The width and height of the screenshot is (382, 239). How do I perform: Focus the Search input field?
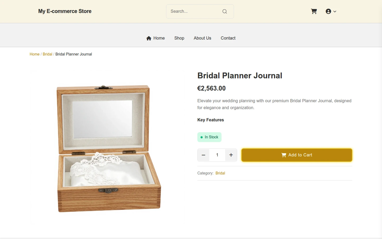[x=195, y=11]
